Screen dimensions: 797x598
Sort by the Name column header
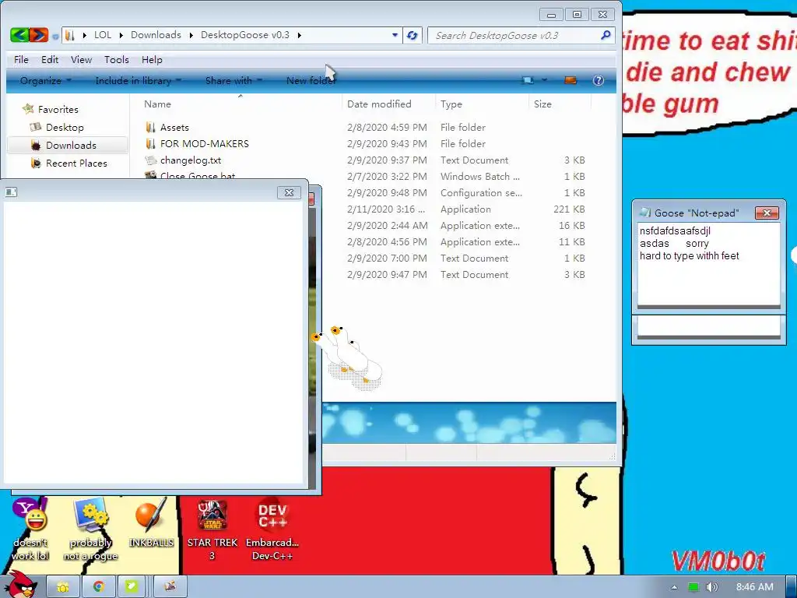[157, 104]
